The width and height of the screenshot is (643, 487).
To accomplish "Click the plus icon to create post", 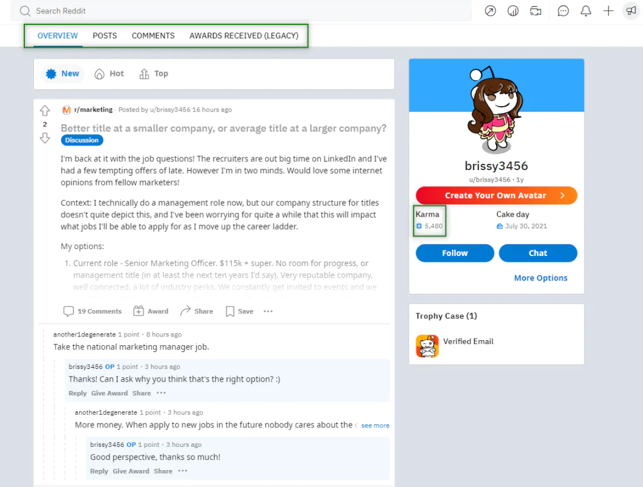I will (608, 11).
